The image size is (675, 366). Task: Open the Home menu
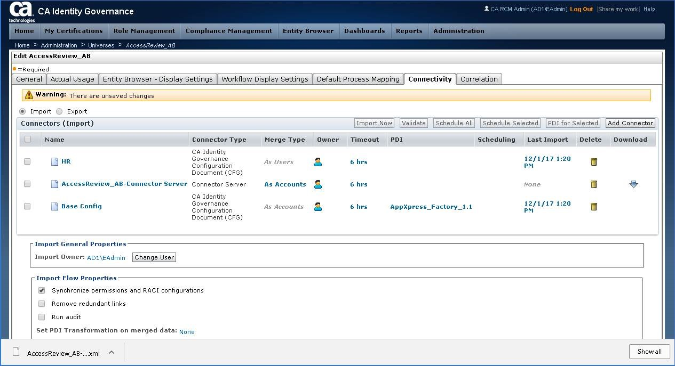click(x=24, y=31)
